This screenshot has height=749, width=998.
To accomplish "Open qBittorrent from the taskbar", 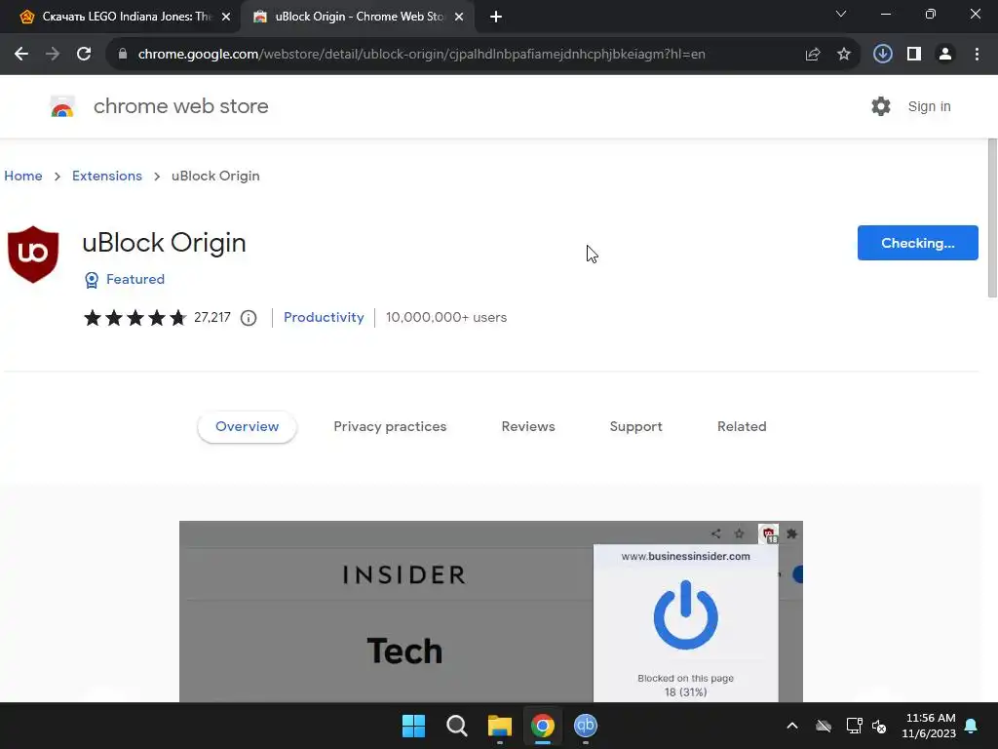I will (x=586, y=726).
